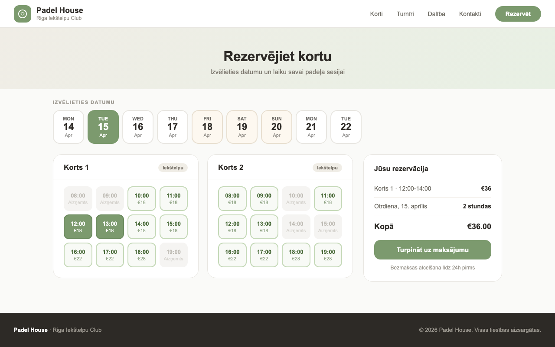555x347 pixels.
Task: Deselect the 13:00 slot on Korts 1
Action: tap(110, 227)
